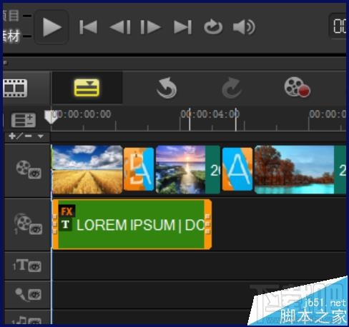
Task: Step back to previous frame
Action: coord(120,27)
